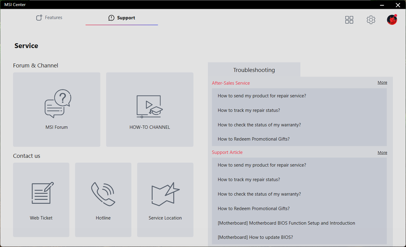The height and width of the screenshot is (247, 406).
Task: Click the 'Forum & Channel' section label
Action: pos(36,66)
